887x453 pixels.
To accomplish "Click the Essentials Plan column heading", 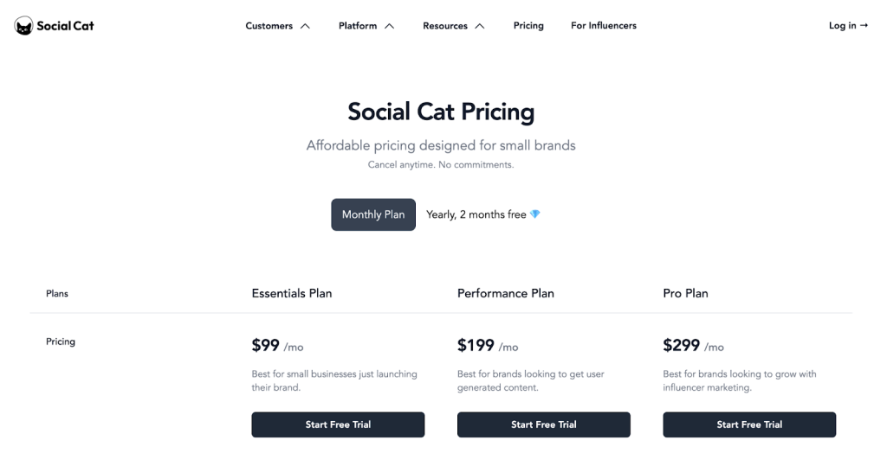I will pos(292,293).
